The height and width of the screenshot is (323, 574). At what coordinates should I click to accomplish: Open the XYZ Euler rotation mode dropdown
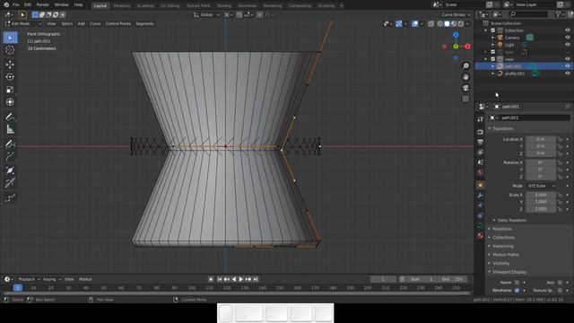541,186
